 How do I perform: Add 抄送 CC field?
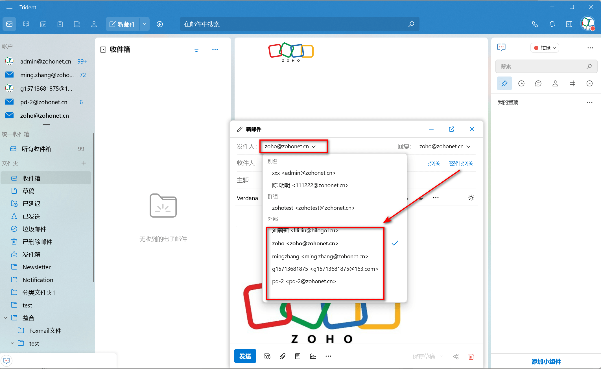pyautogui.click(x=434, y=163)
